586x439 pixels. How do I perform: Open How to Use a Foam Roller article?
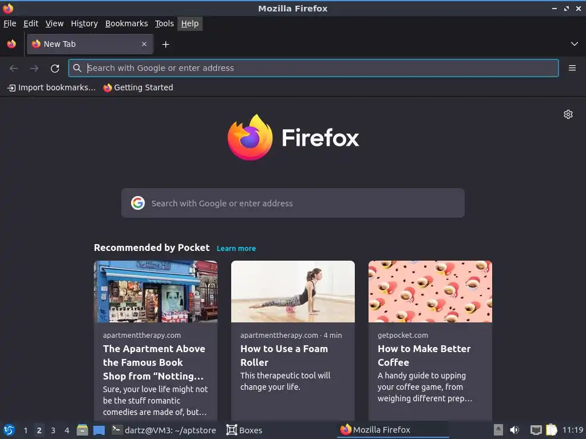pyautogui.click(x=284, y=356)
